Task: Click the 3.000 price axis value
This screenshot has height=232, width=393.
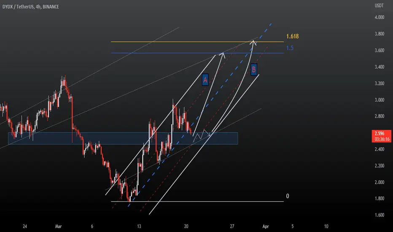Action: tap(380, 100)
